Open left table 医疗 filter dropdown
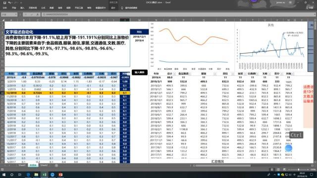 [118, 74]
